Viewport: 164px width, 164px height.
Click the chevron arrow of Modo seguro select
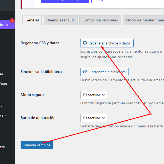point(104,95)
